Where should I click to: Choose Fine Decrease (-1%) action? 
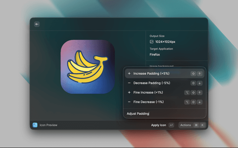(148, 102)
